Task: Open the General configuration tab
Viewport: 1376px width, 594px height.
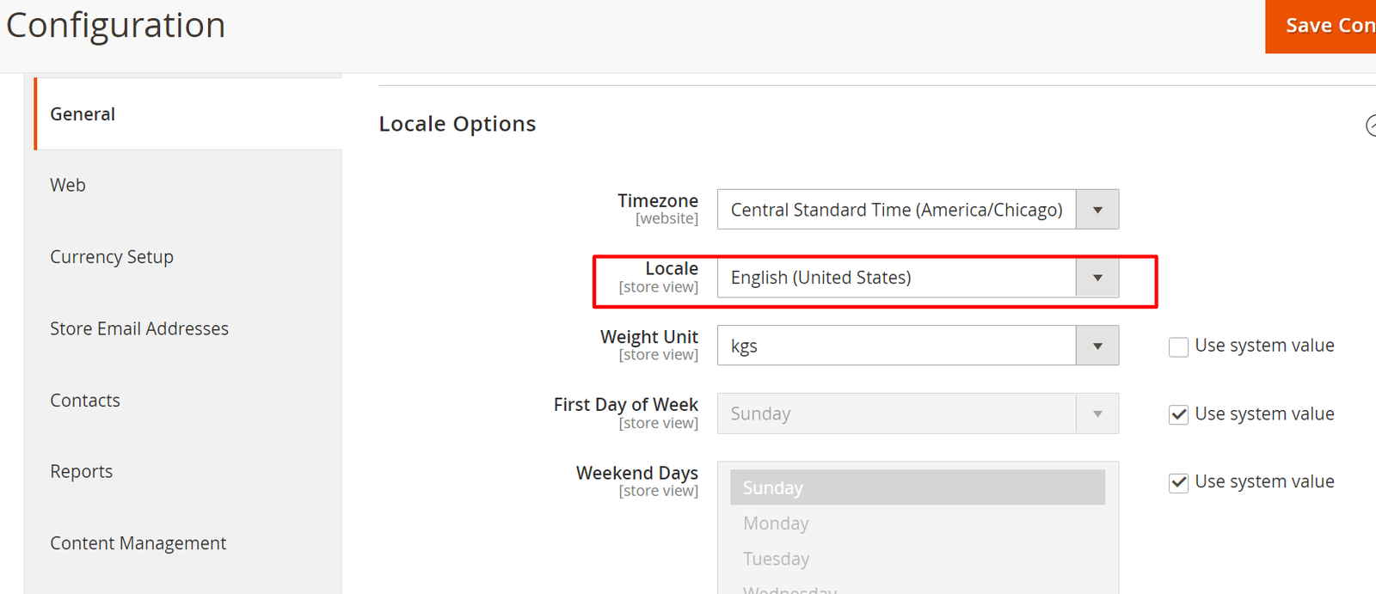Action: point(83,114)
